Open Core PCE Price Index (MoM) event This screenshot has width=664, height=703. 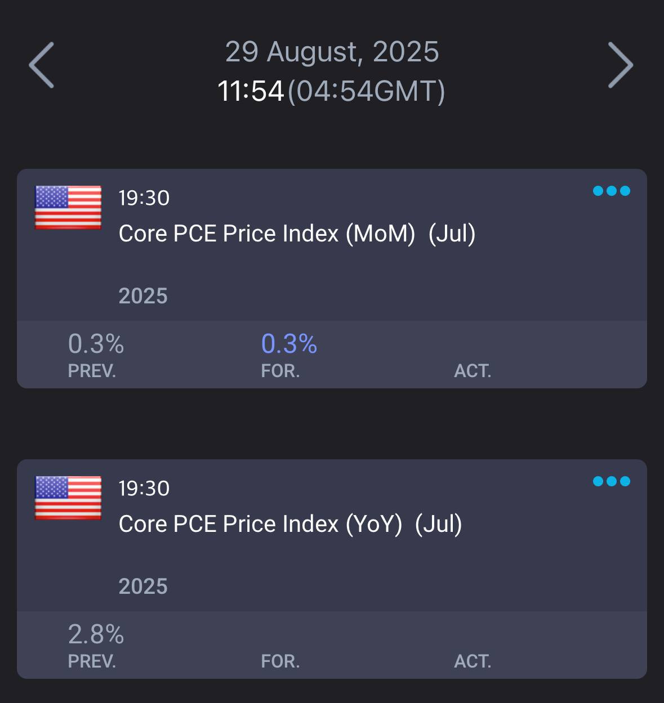tap(297, 234)
